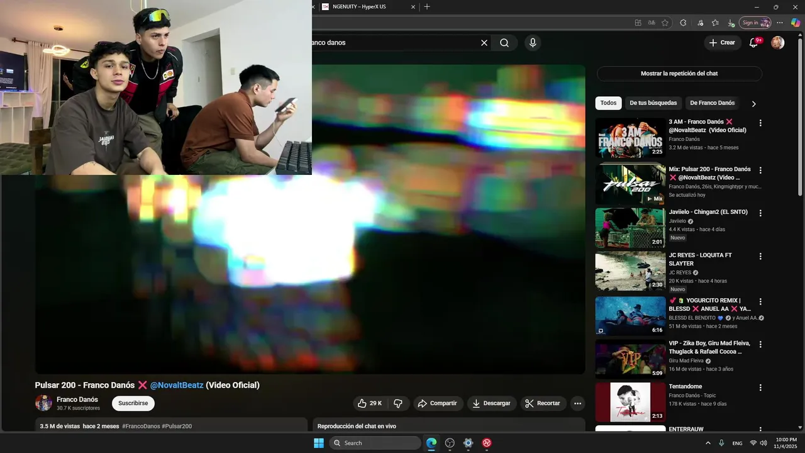Open options for YOGURCITO REMIX video
The image size is (805, 453).
click(760, 301)
